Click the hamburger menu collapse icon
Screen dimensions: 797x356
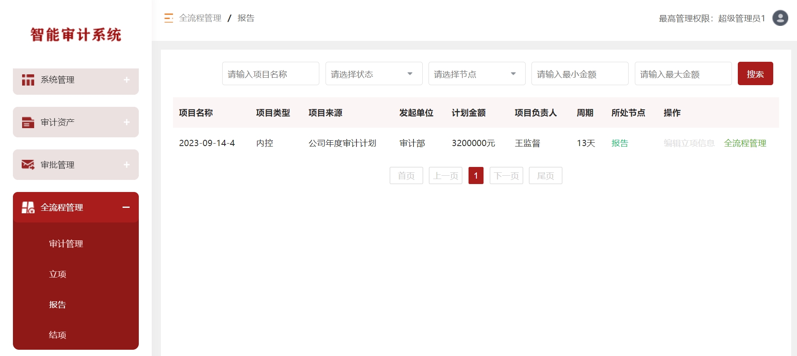click(x=168, y=18)
